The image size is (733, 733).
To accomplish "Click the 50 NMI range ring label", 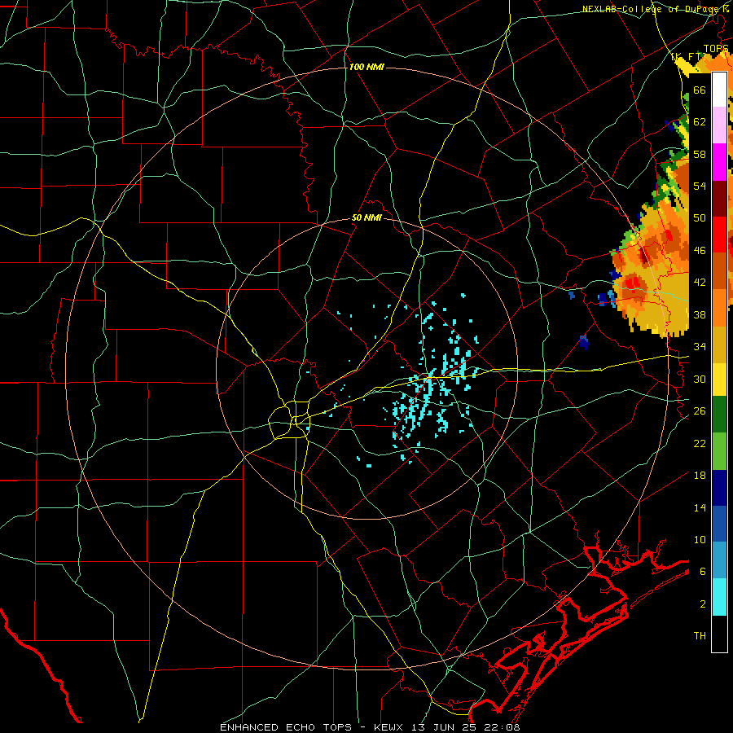I will (x=366, y=217).
